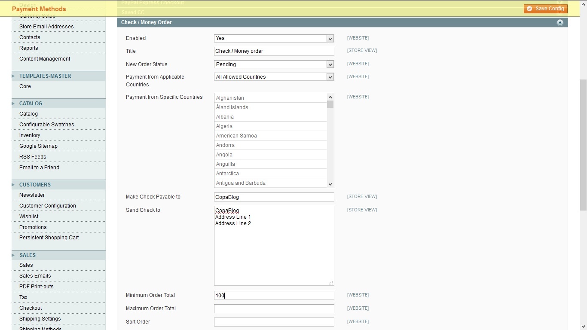This screenshot has height=330, width=587.
Task: Click the arrow beside CUSTOMERS header
Action: [13, 185]
